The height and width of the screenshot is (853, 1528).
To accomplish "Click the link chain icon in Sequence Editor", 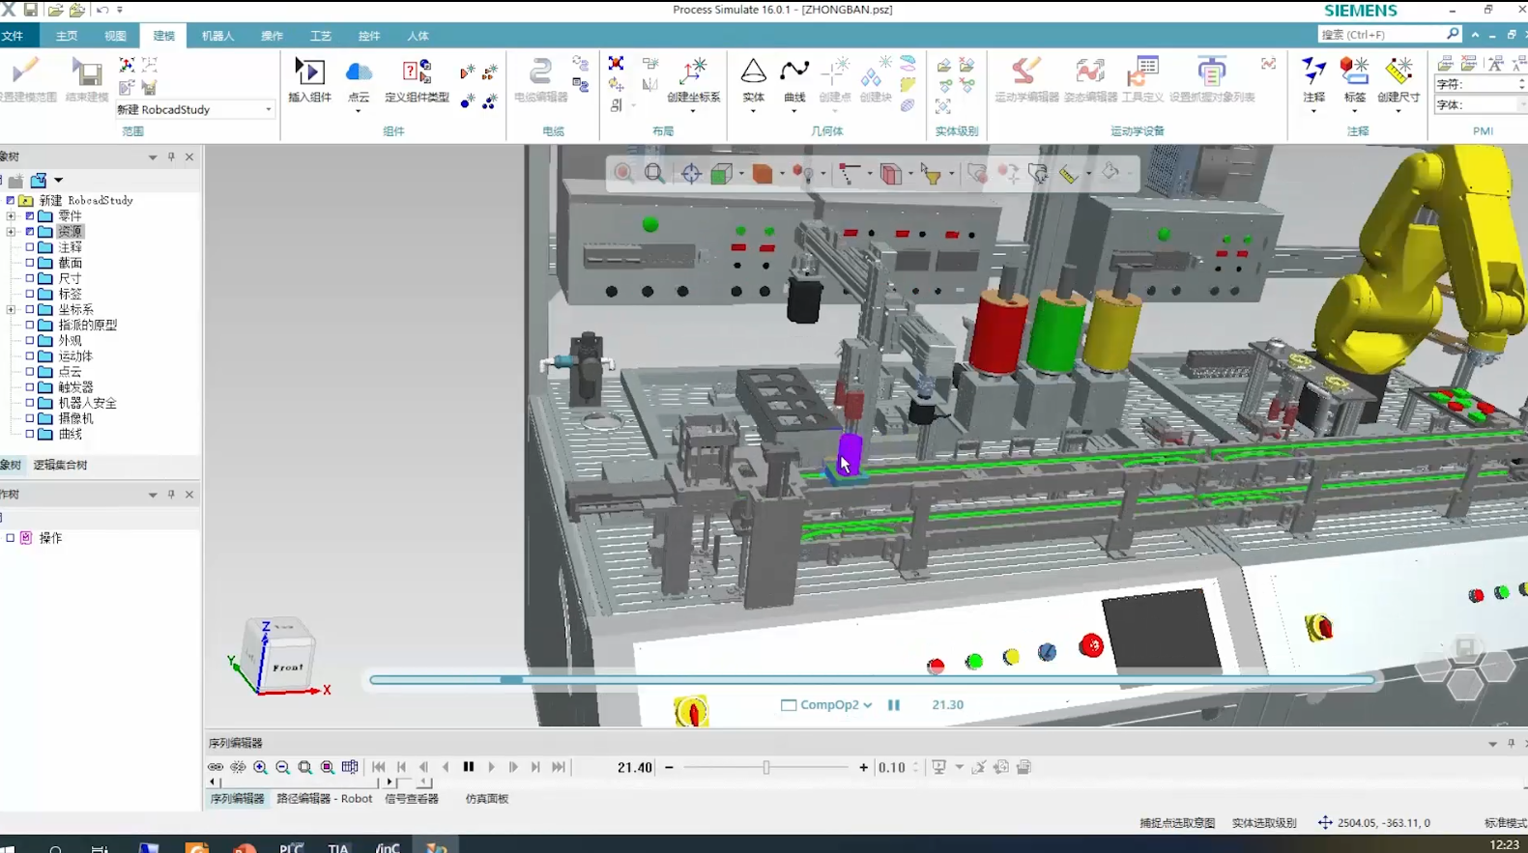I will pos(215,767).
